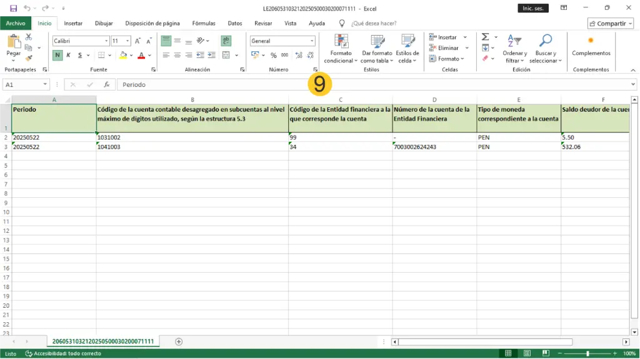Viewport: 640px width, 359px height.
Task: Click the yellow fill color bucket
Action: click(123, 55)
